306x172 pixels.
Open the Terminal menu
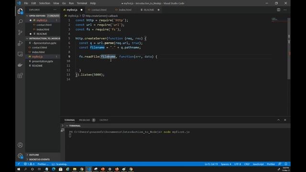(x=82, y=3)
